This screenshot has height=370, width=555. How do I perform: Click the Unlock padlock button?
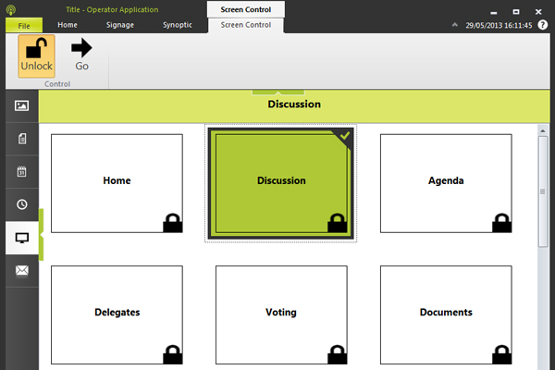[36, 55]
